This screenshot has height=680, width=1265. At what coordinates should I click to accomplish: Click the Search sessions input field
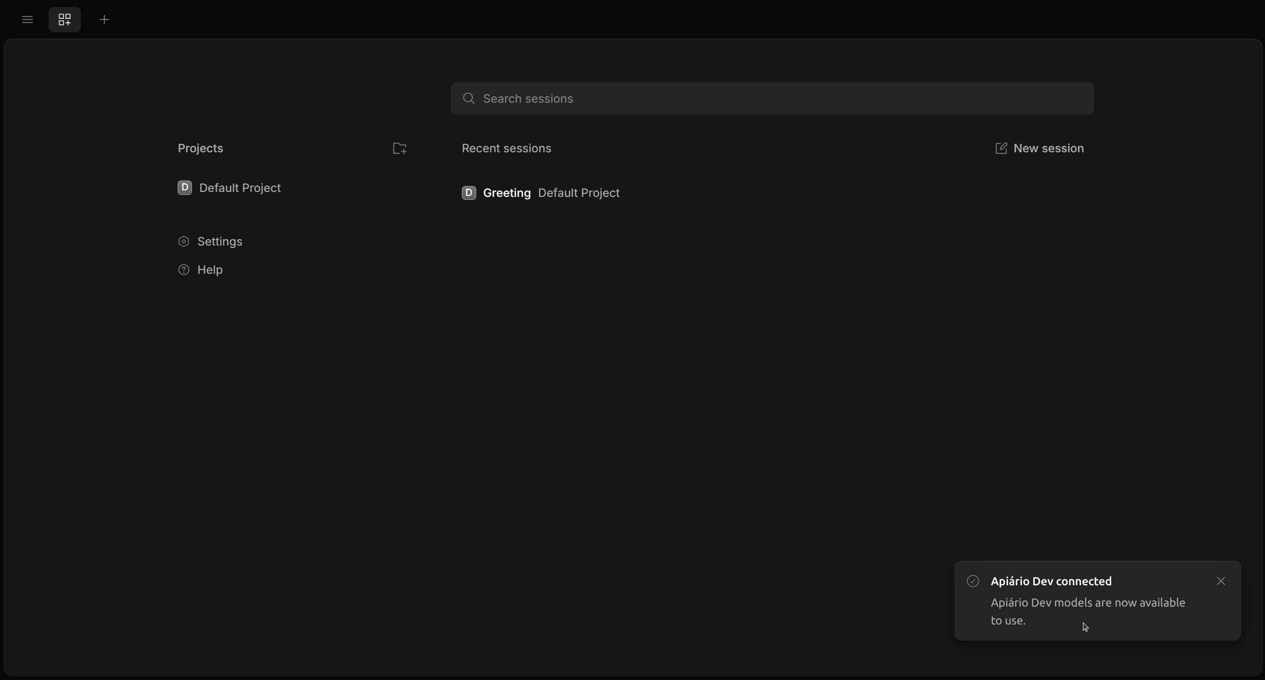772,99
